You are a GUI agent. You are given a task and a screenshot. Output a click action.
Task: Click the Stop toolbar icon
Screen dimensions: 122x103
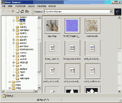click(x=13, y=11)
